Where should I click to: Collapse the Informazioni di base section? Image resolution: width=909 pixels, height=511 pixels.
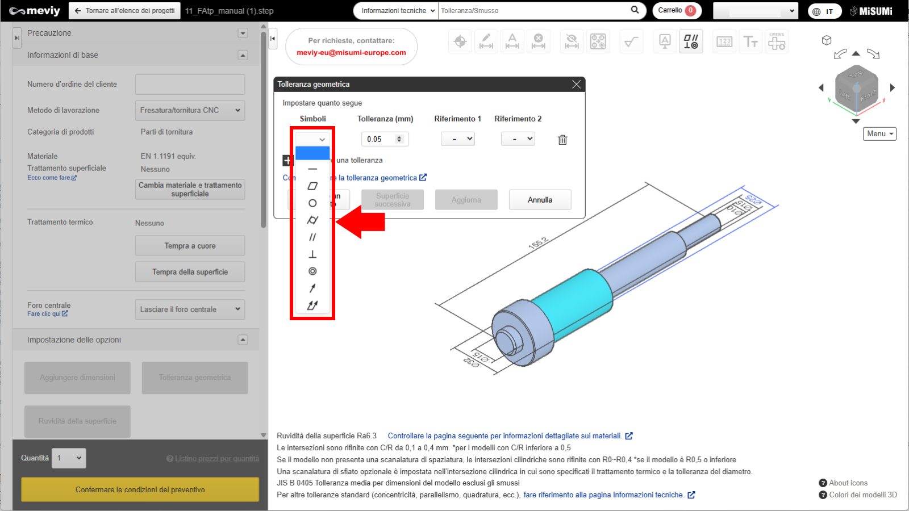[x=243, y=55]
